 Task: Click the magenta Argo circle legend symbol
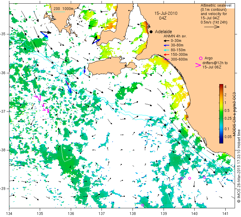click(201, 58)
